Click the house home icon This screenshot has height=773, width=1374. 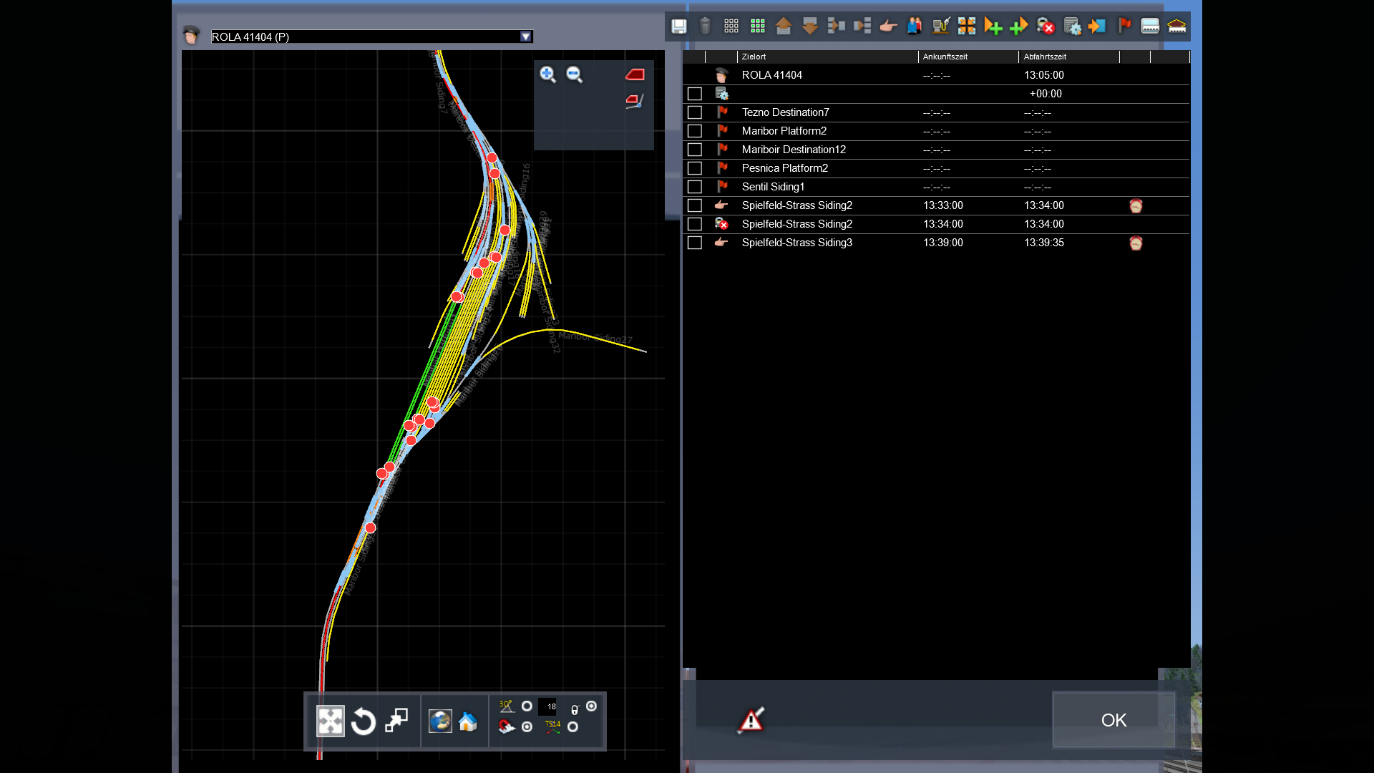click(x=468, y=721)
